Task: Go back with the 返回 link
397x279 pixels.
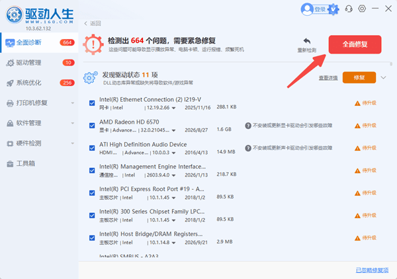Action: click(x=93, y=24)
